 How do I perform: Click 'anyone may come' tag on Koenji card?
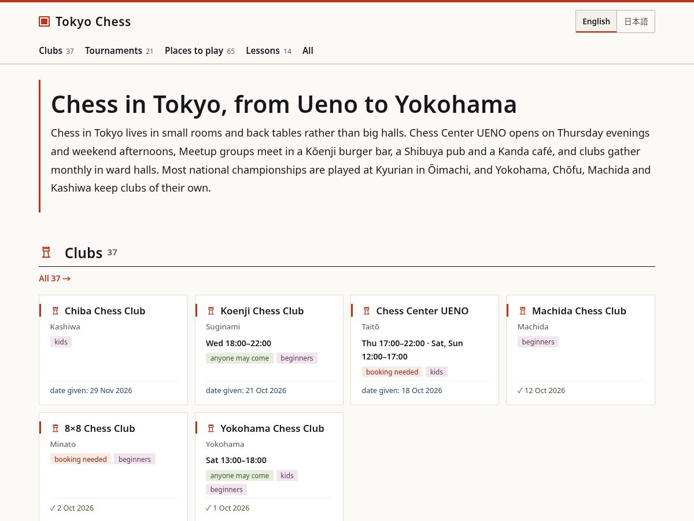coord(239,358)
